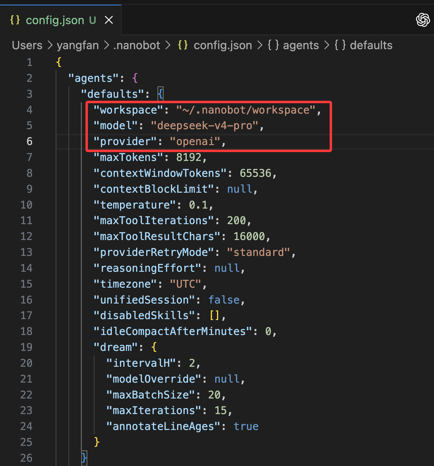Open the ChatGPT Codex icon in editor toolbar
434x466 pixels.
[x=423, y=20]
